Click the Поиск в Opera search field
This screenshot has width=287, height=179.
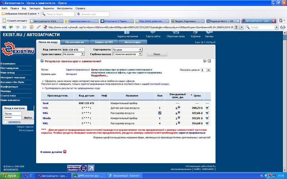(x=58, y=14)
